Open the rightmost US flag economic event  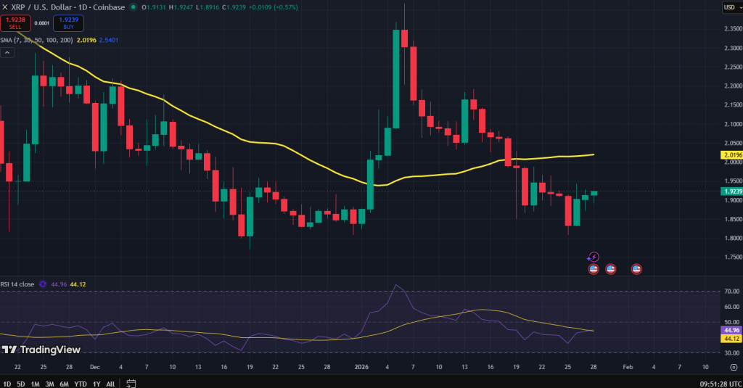[636, 269]
